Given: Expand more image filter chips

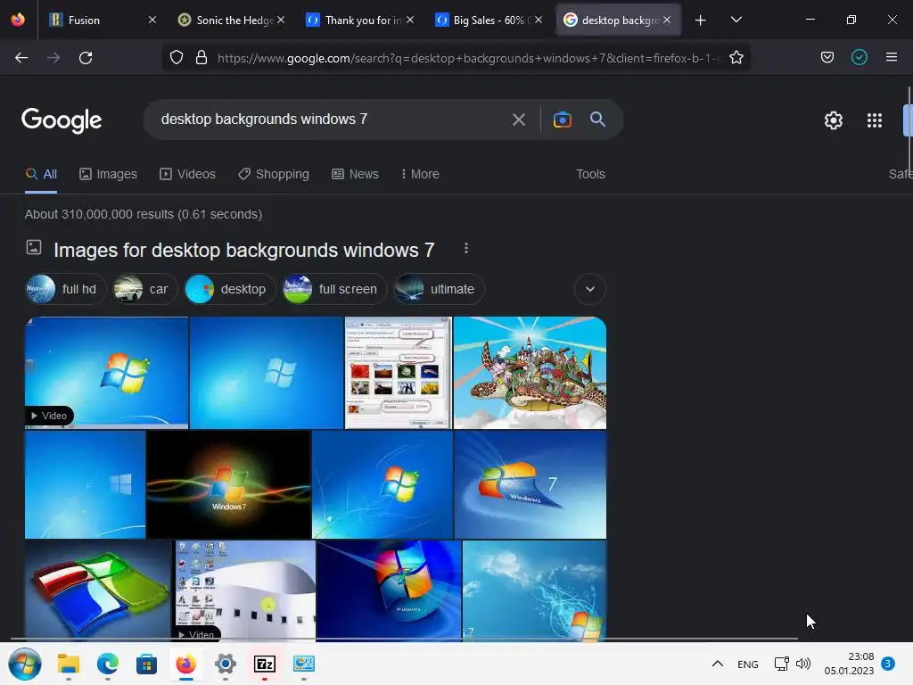Looking at the screenshot, I should 590,289.
